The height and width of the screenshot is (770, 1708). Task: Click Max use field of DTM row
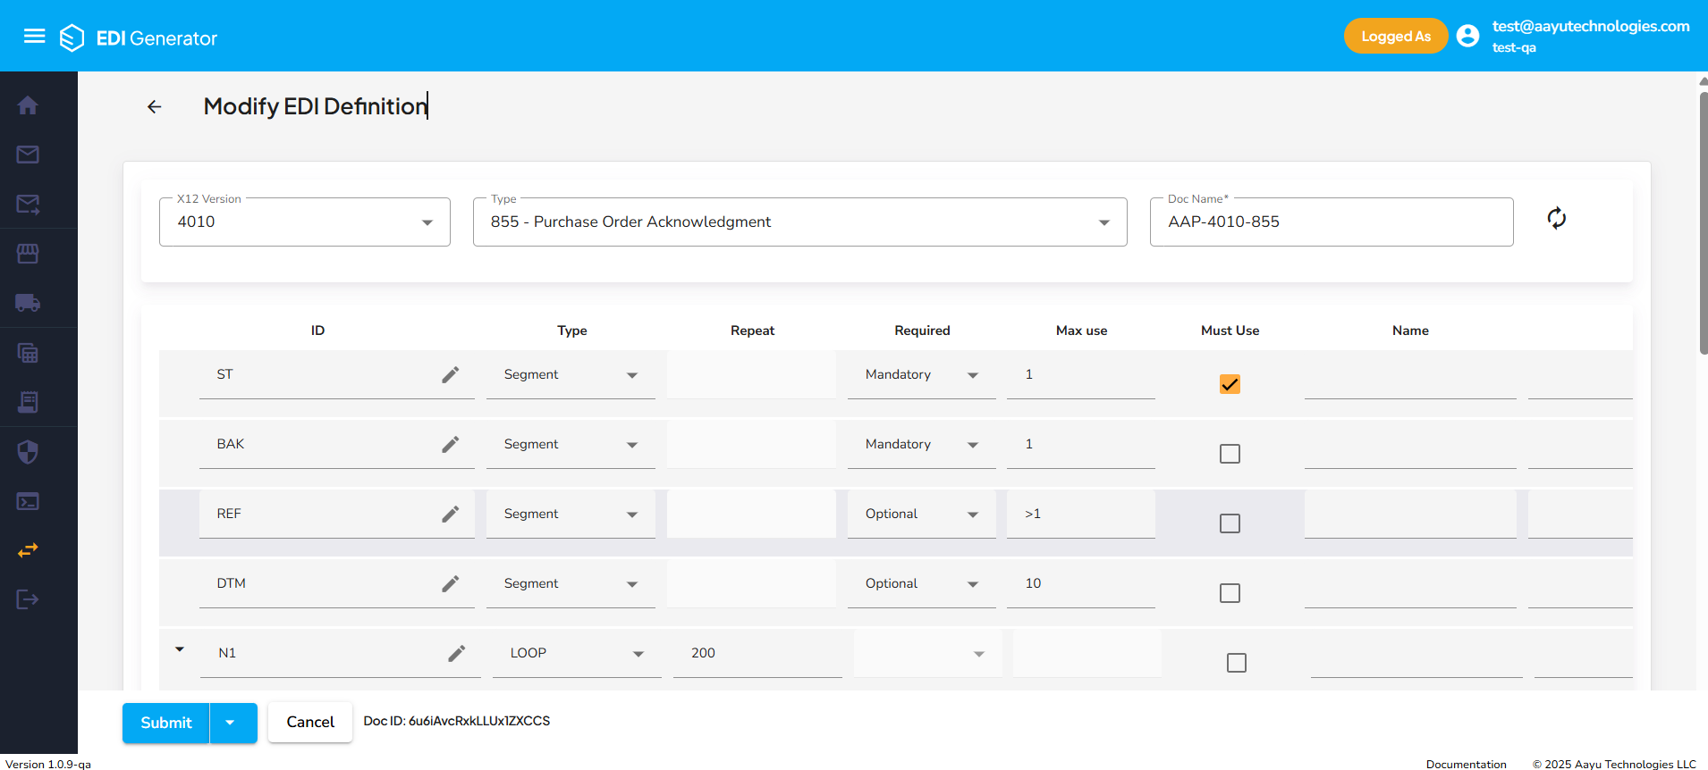click(1080, 583)
